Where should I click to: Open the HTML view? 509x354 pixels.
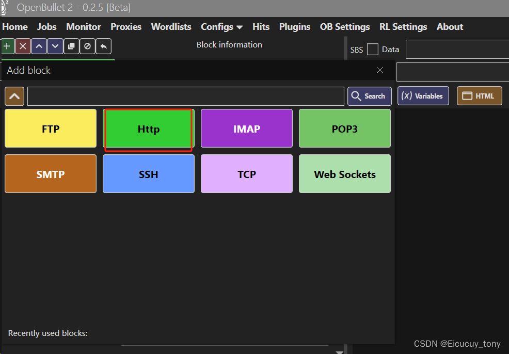(480, 95)
